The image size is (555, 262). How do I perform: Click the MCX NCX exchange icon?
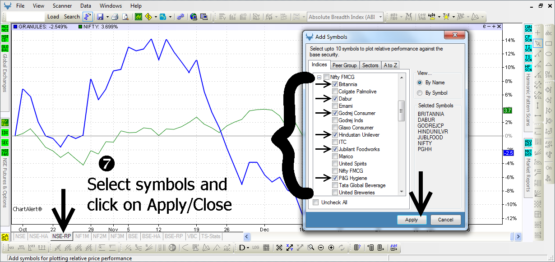[x=5, y=28]
